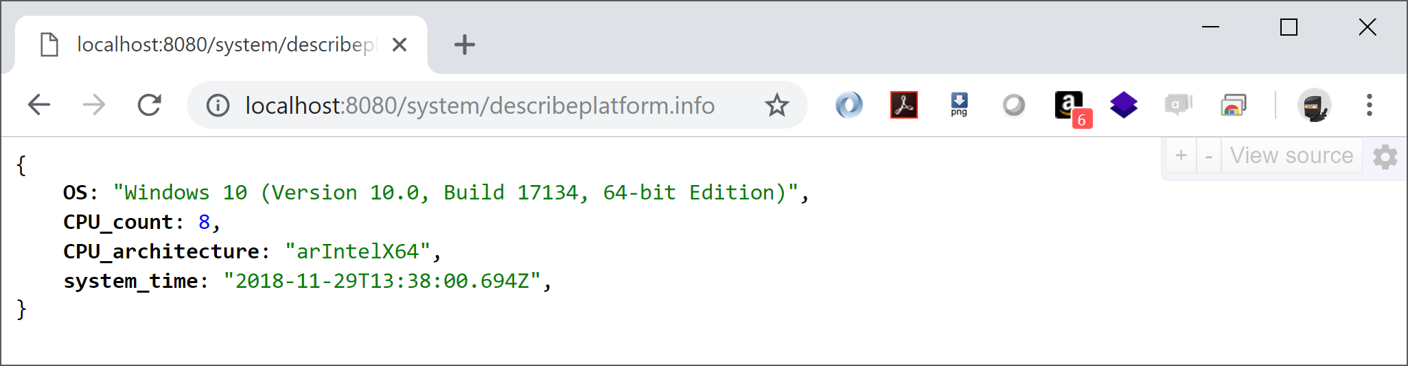Open JSON viewer settings gear
Viewport: 1408px width, 366px height.
(x=1385, y=157)
